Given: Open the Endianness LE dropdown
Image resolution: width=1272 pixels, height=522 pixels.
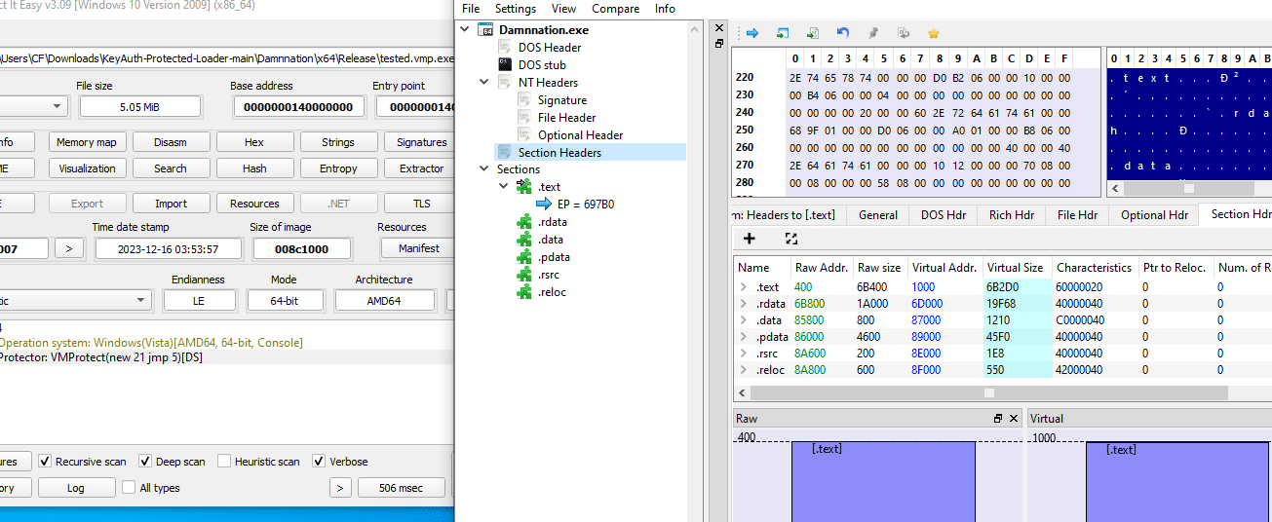Looking at the screenshot, I should pos(199,301).
